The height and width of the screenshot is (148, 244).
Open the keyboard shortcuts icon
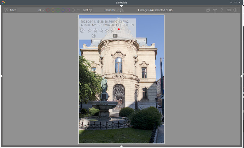(x=228, y=10)
